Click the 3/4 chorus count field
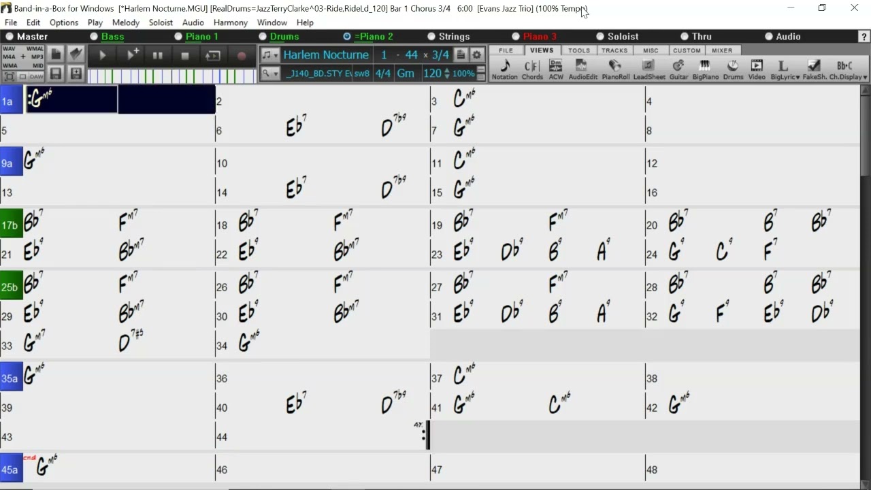 [x=440, y=55]
